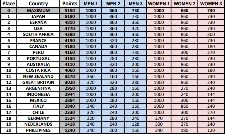Click the MEN 1 header cell
Screen dimensions: 225x134
coord(91,4)
